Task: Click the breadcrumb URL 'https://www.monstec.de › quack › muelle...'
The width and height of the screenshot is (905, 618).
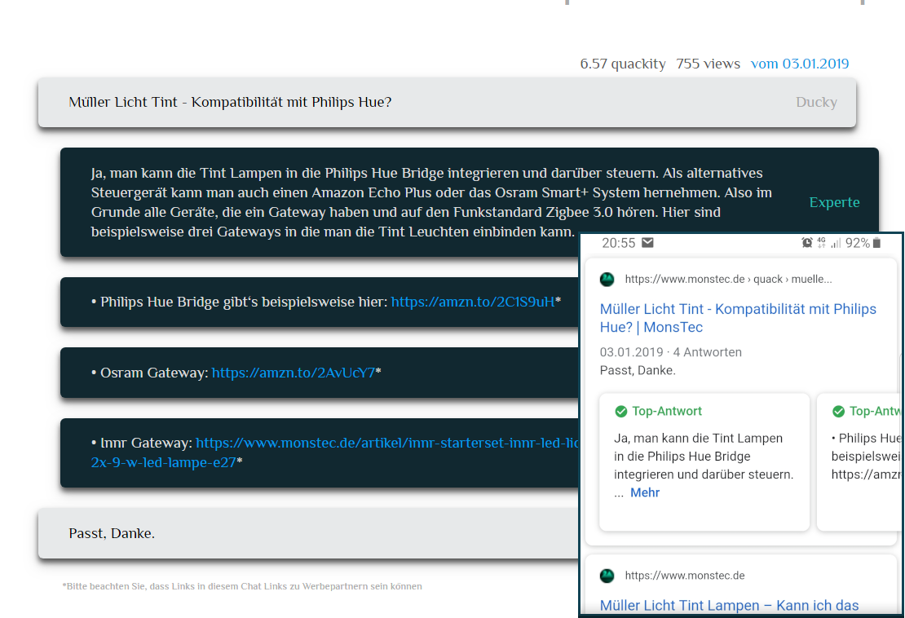Action: [728, 280]
